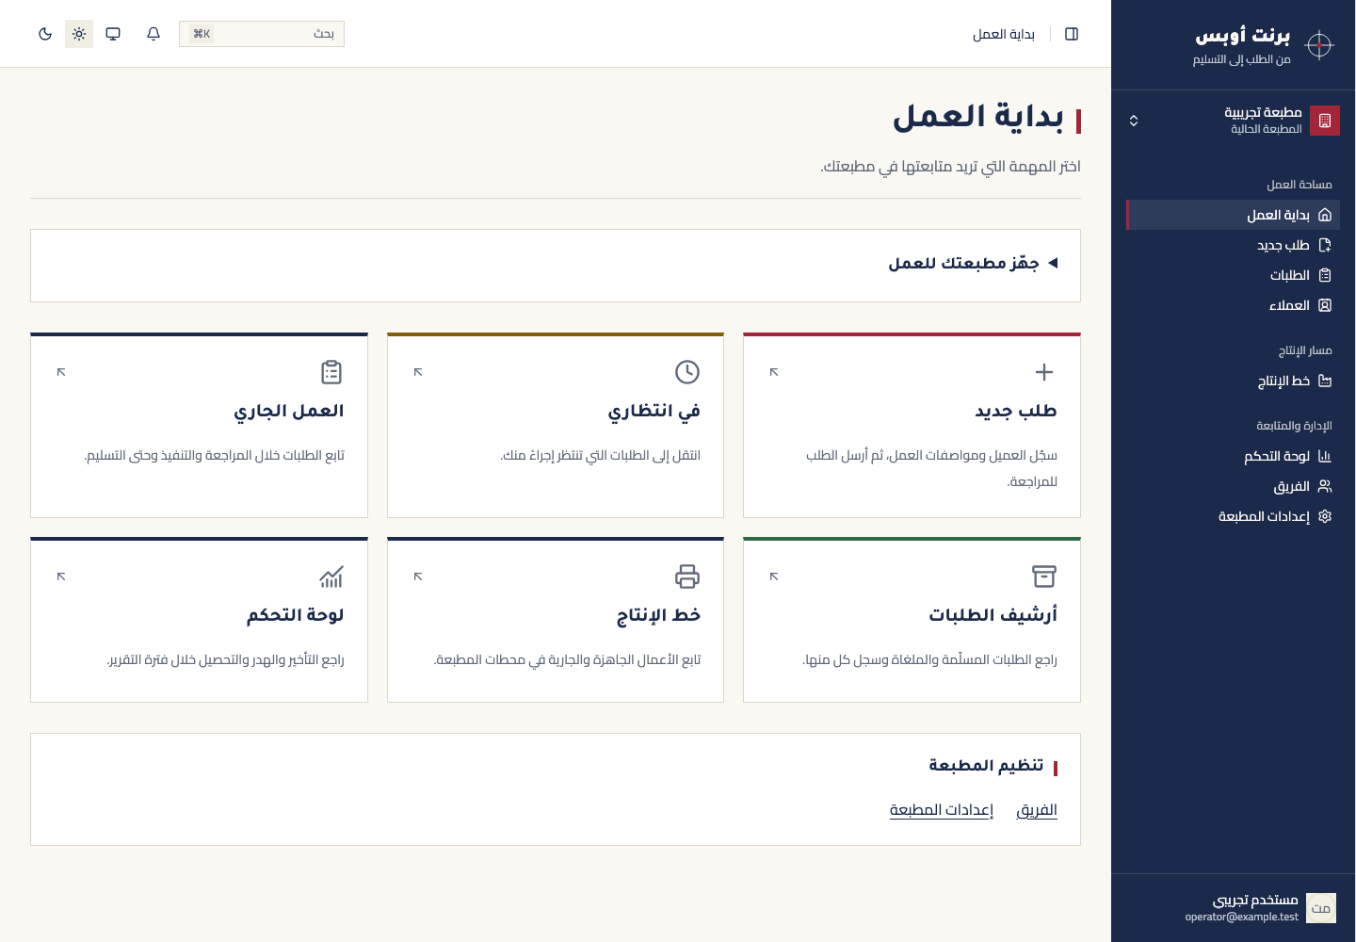
Task: Click the chart icon on لوحة التحكم card
Action: (331, 577)
